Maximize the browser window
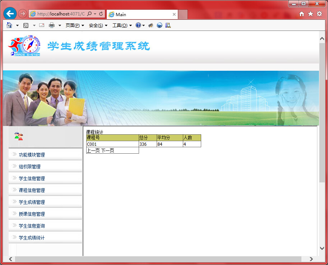Screen dimensions: 328x265 (304, 4)
